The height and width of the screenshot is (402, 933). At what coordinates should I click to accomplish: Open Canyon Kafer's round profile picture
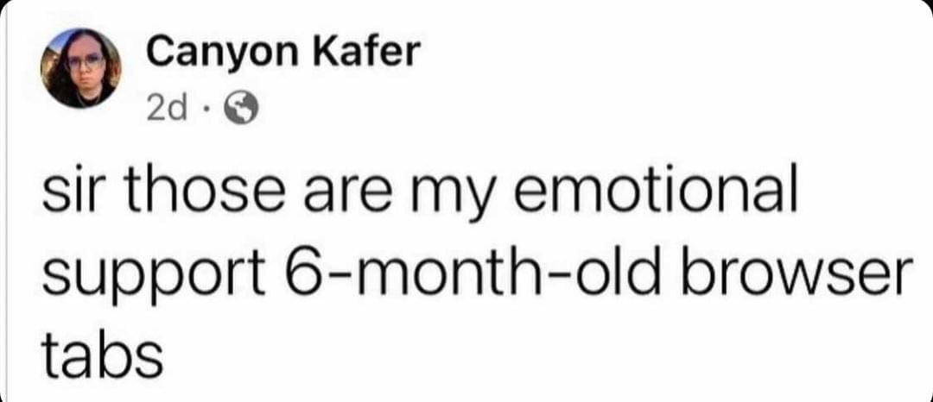pyautogui.click(x=82, y=69)
